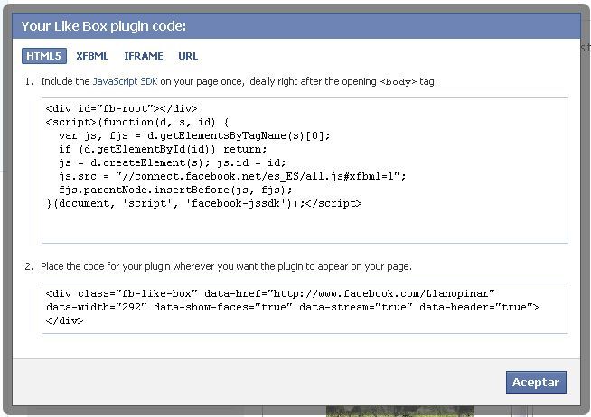Screen dimensions: 591x417
Task: Click the closing </script> line with facebook-jssdk
Action: click(x=203, y=204)
